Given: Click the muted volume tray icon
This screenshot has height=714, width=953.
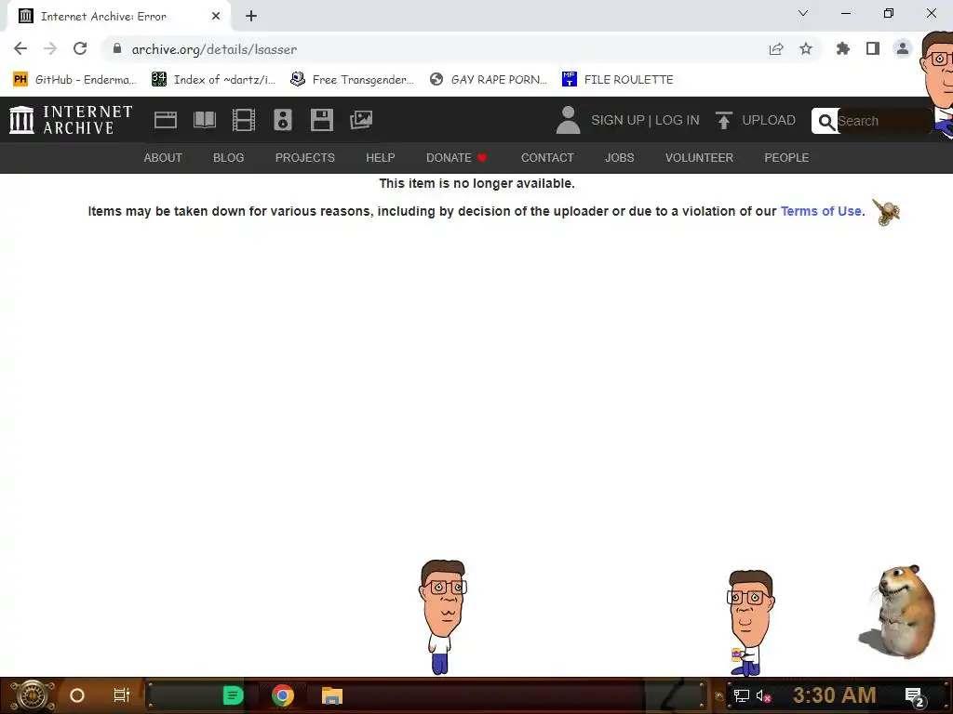Looking at the screenshot, I should point(763,695).
